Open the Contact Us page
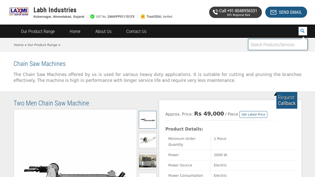The image size is (315, 177). pyautogui.click(x=136, y=31)
